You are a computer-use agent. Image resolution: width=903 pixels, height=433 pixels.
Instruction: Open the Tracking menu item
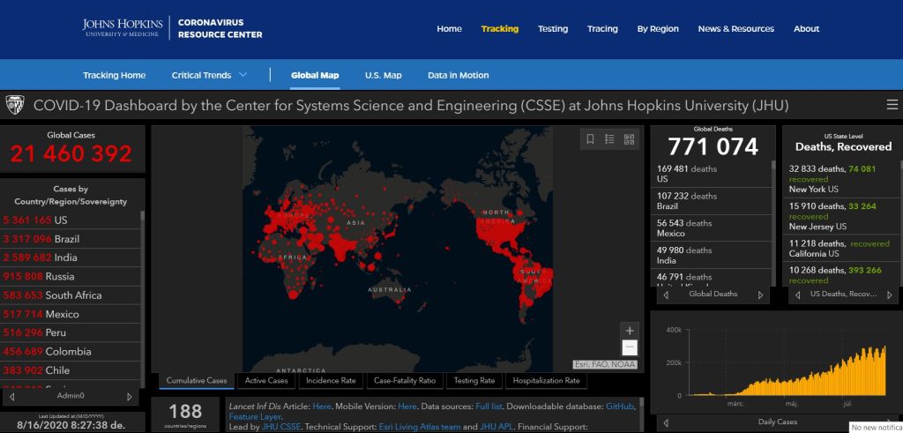500,29
